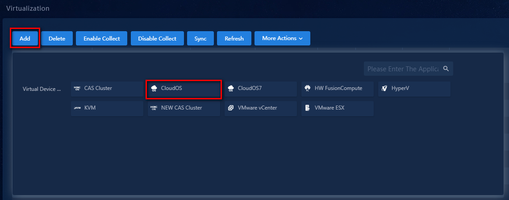Choose the CloudOS label text
This screenshot has height=200, width=509.
click(171, 88)
